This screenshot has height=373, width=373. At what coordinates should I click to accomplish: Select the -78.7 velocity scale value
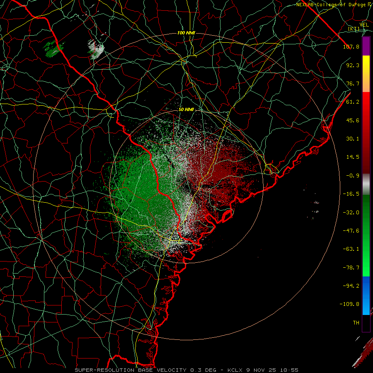[351, 268]
